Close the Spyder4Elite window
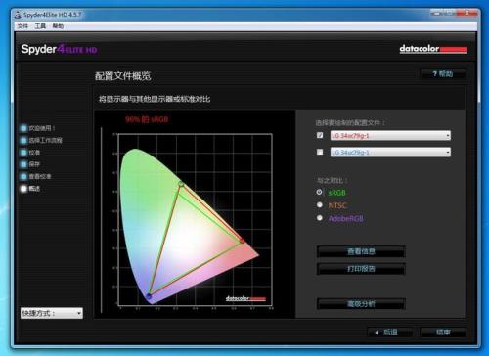 point(467,13)
